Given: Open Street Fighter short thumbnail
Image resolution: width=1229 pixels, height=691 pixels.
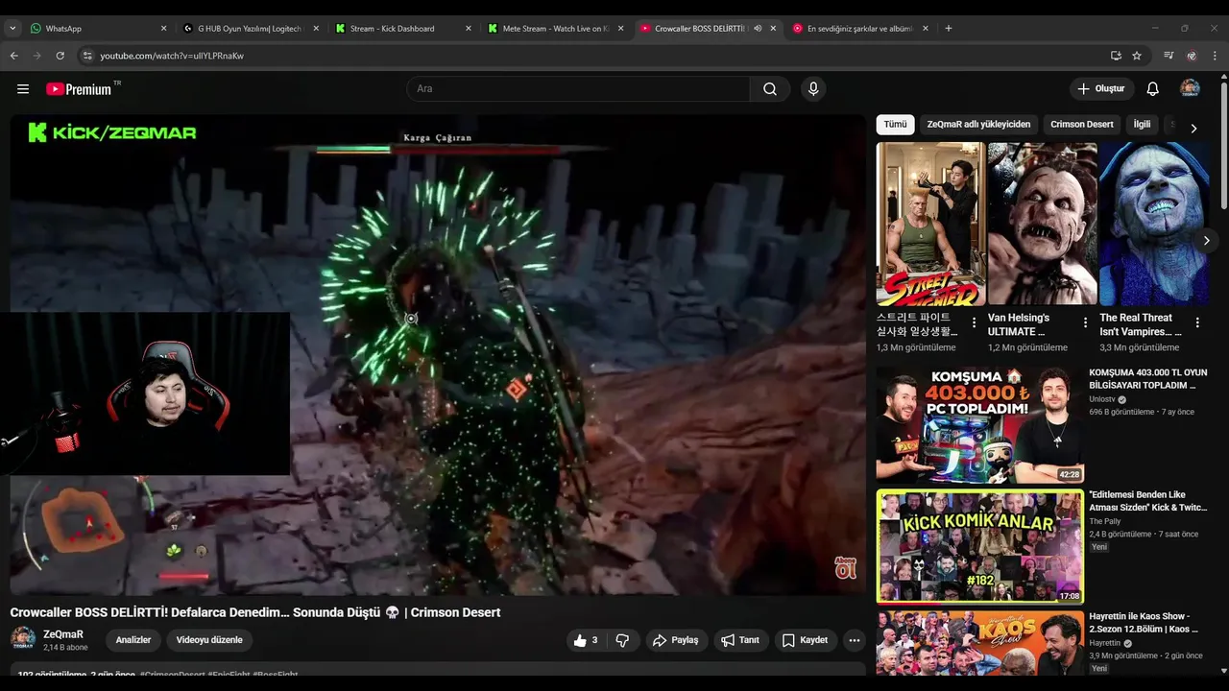Looking at the screenshot, I should pos(930,224).
